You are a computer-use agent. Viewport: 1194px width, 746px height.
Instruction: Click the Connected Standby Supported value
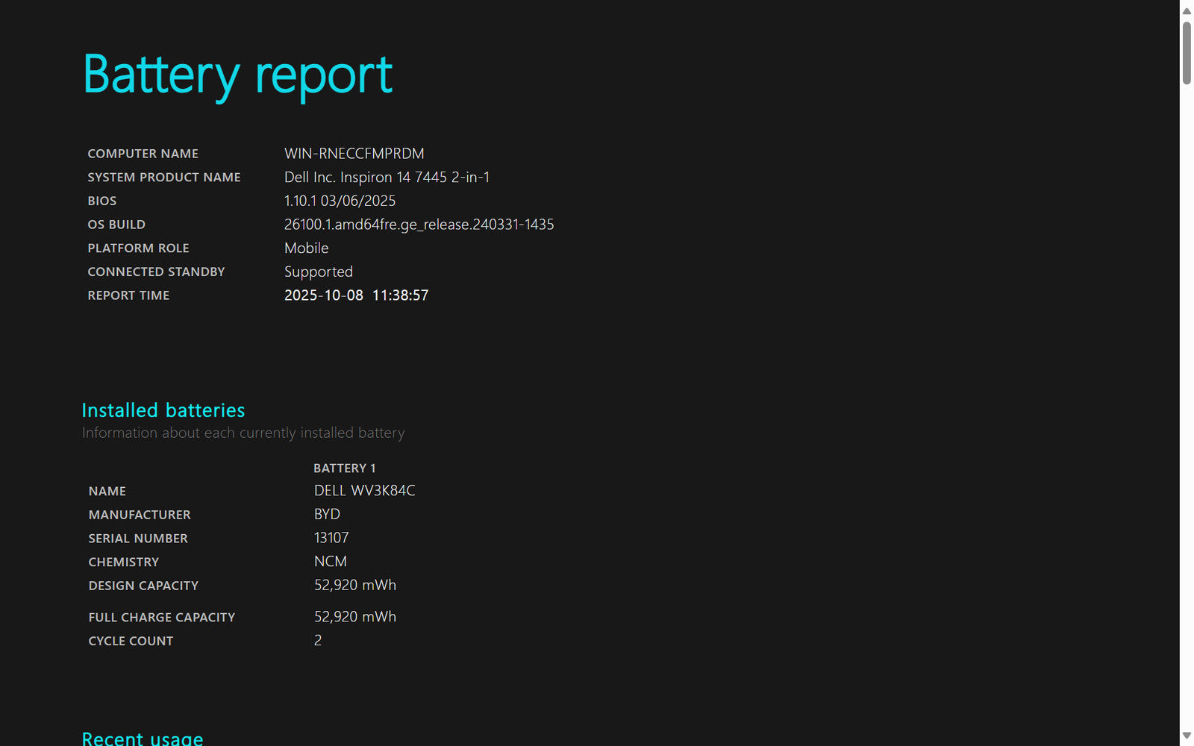point(318,272)
